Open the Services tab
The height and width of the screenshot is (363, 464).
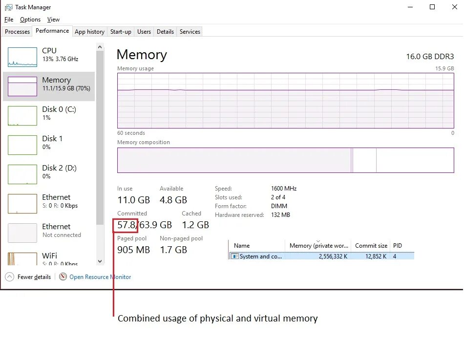(190, 32)
